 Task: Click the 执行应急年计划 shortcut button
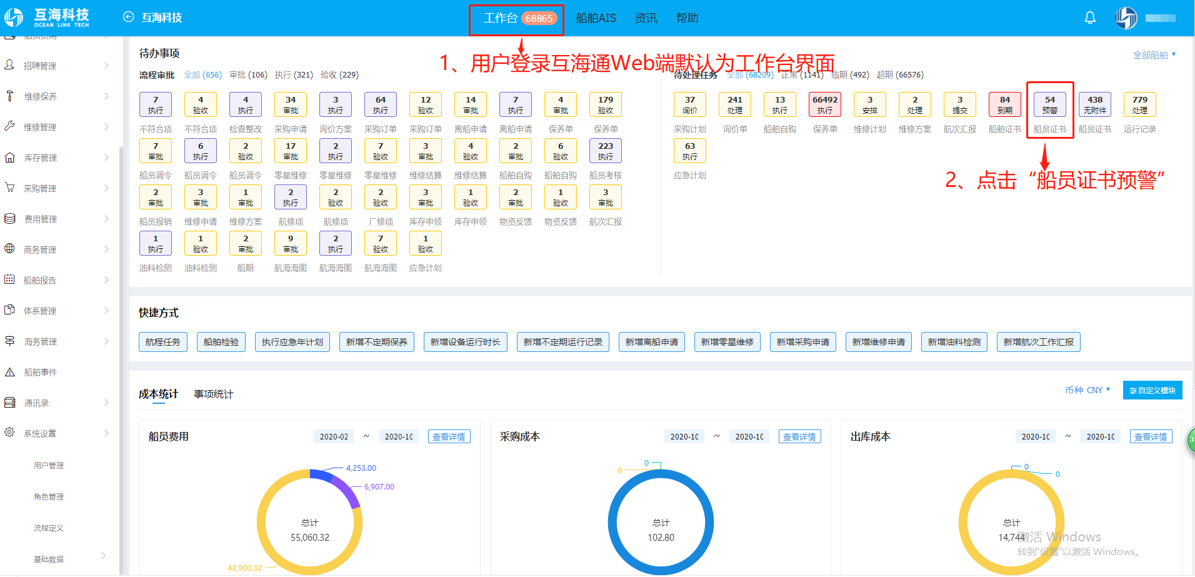(292, 342)
